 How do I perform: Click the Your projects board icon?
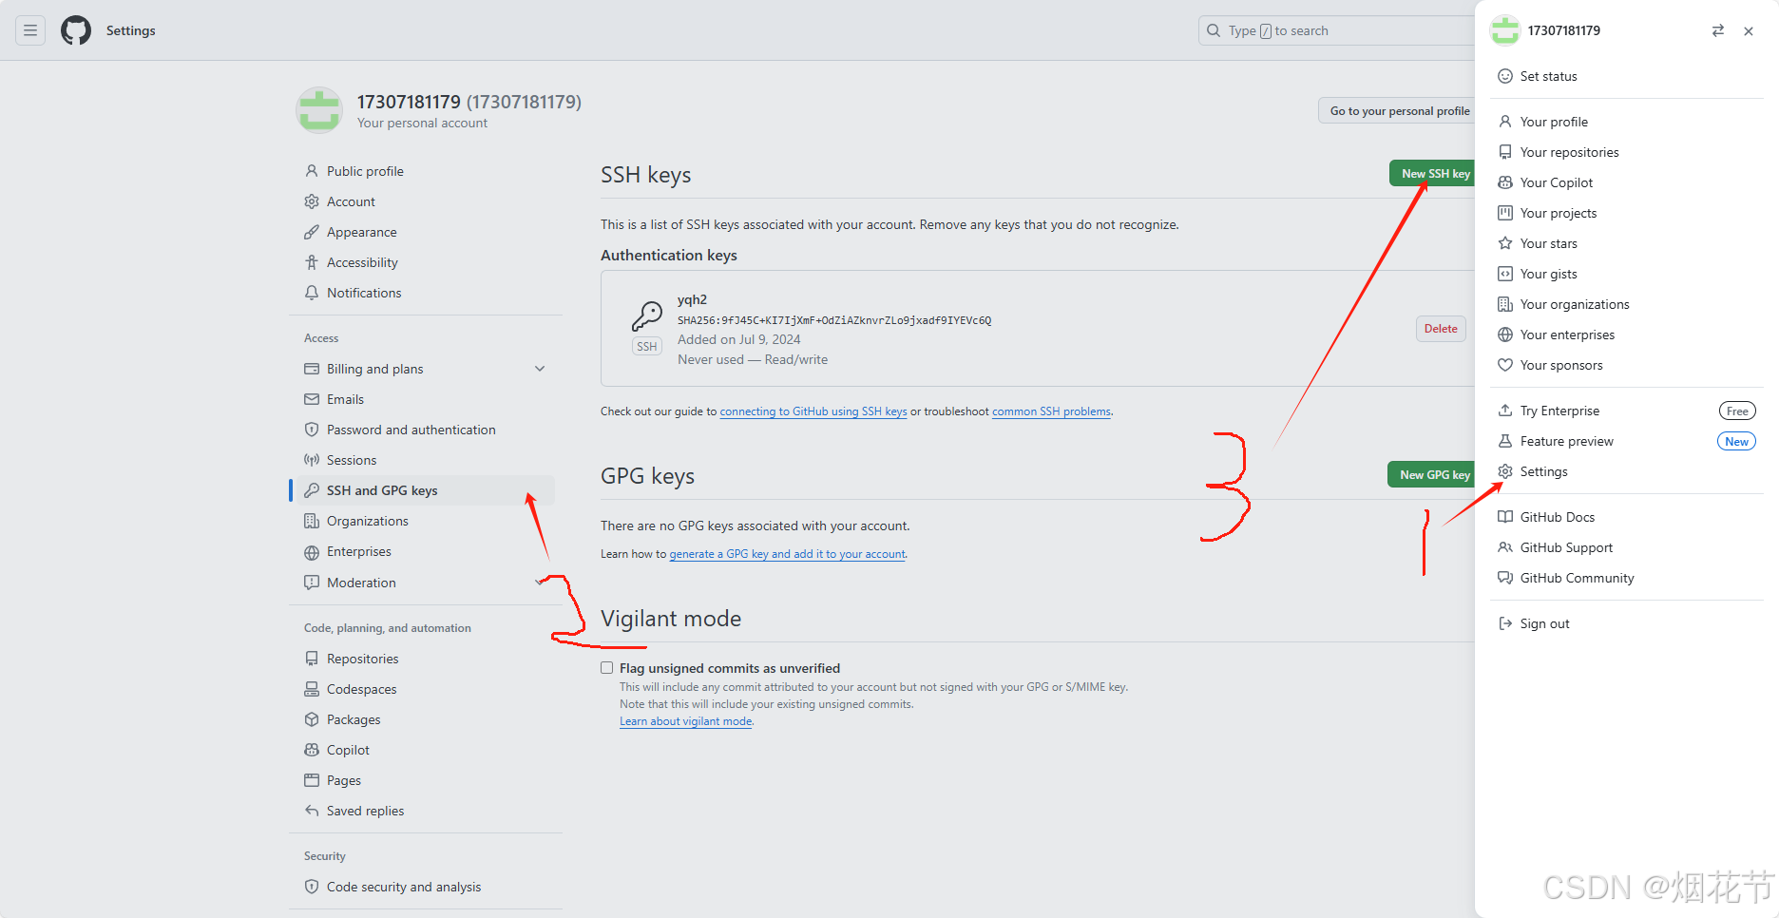[x=1505, y=213]
